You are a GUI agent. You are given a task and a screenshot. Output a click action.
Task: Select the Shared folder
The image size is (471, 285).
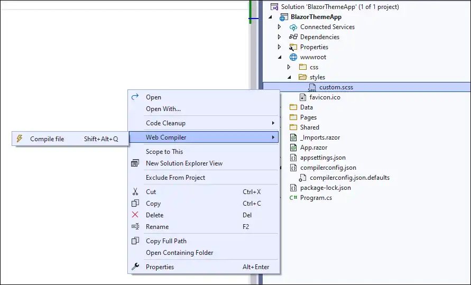[309, 127]
